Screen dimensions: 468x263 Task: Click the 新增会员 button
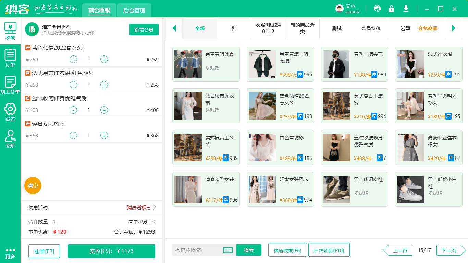144,30
